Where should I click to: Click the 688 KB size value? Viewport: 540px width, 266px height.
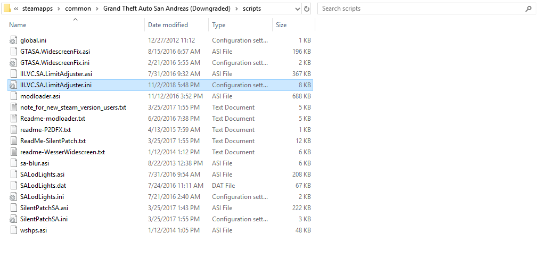(301, 96)
